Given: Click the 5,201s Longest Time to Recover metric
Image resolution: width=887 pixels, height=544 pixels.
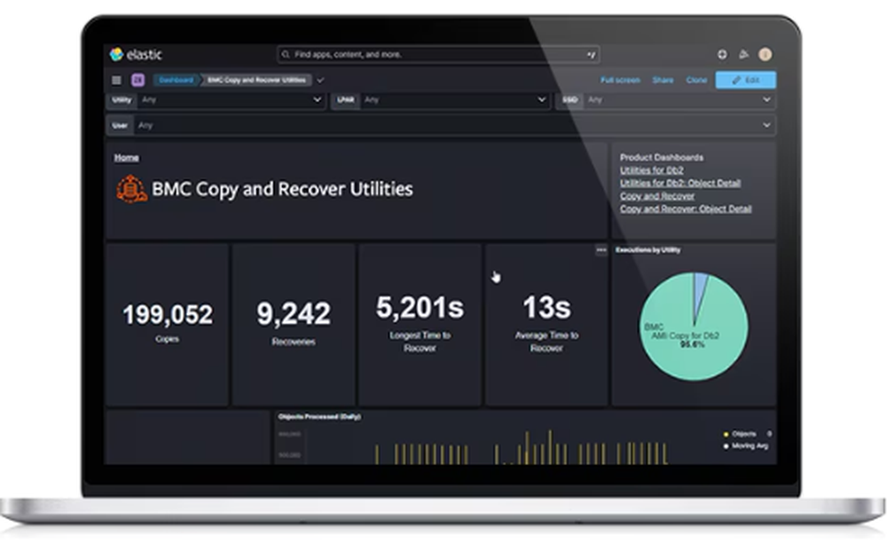Looking at the screenshot, I should [420, 324].
